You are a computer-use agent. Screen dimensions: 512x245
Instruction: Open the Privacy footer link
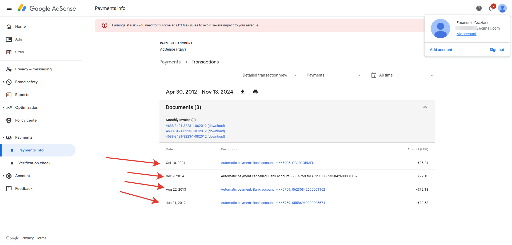pyautogui.click(x=28, y=238)
